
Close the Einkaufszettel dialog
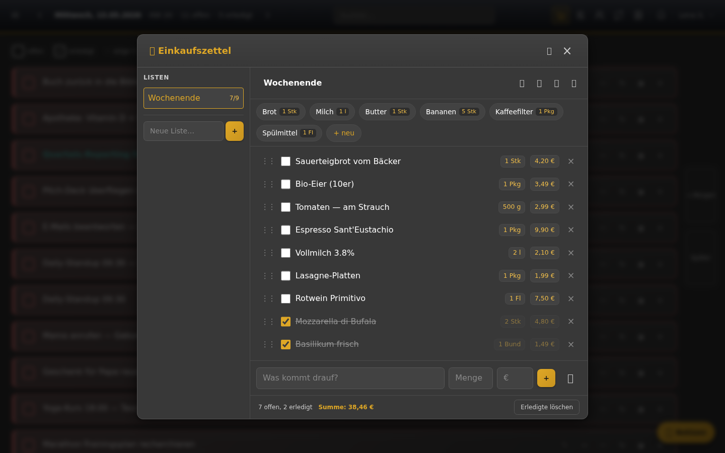click(x=567, y=51)
